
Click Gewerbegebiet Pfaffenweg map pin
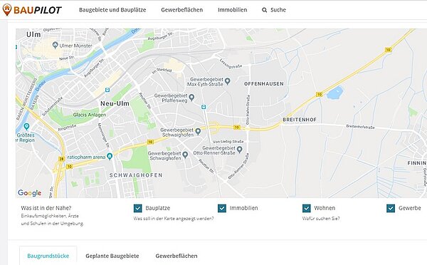191,98
